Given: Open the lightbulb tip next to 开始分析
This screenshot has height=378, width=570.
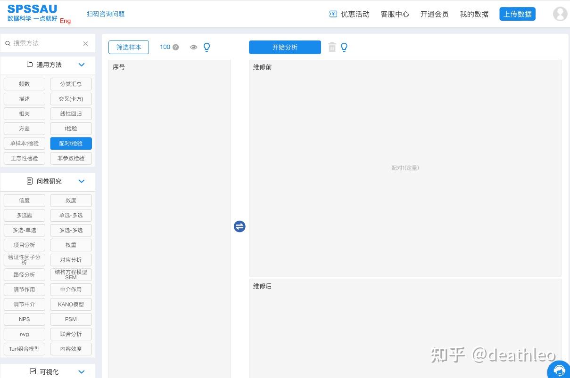Looking at the screenshot, I should pos(344,47).
